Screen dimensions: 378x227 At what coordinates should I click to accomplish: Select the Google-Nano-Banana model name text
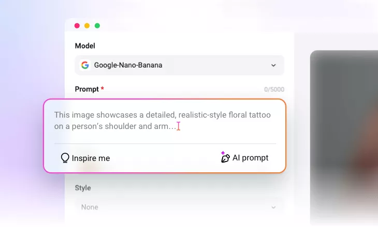128,65
